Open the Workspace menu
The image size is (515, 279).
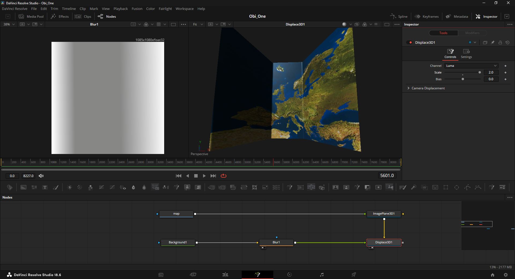[185, 9]
